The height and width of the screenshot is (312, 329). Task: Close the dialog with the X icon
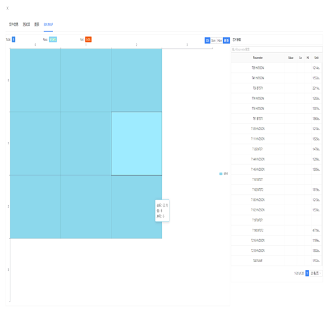point(7,8)
